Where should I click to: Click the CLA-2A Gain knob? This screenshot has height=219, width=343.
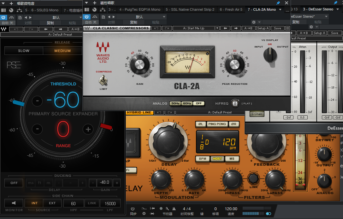(139, 65)
